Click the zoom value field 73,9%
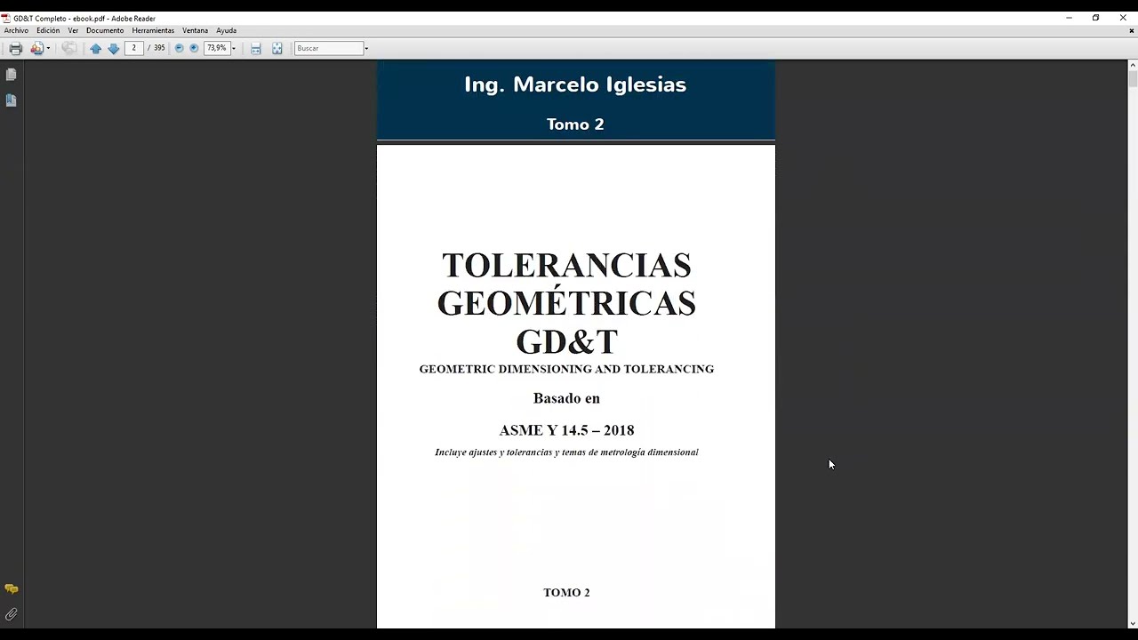1138x640 pixels. pos(216,48)
